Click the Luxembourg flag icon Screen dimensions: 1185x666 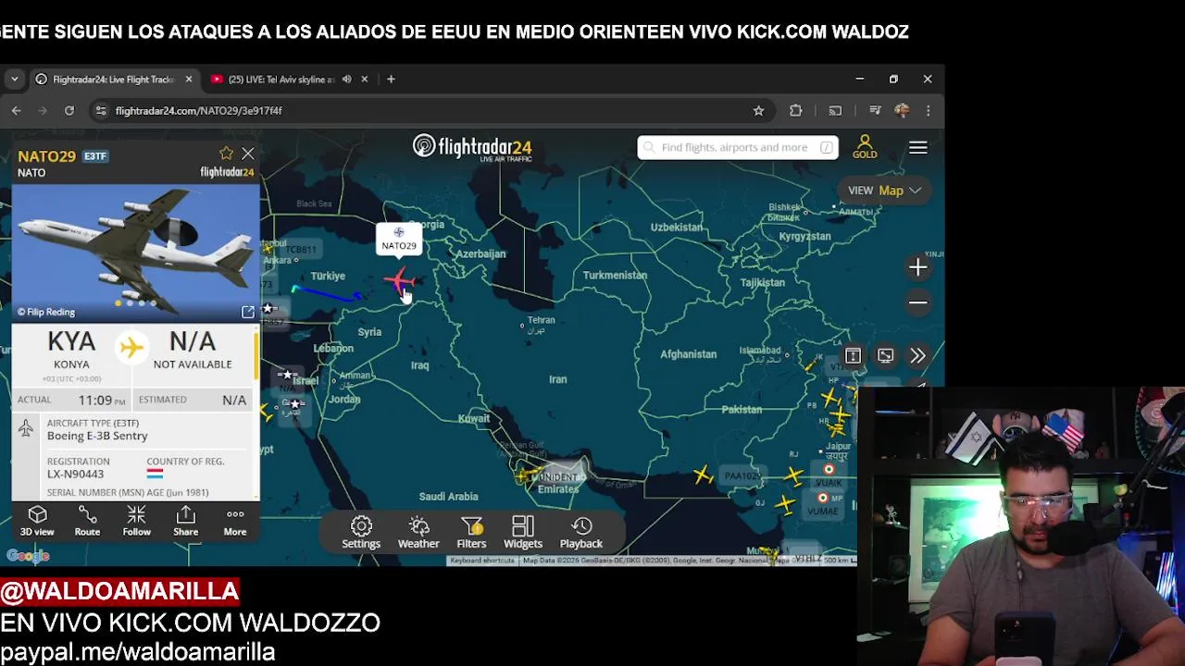pyautogui.click(x=155, y=474)
